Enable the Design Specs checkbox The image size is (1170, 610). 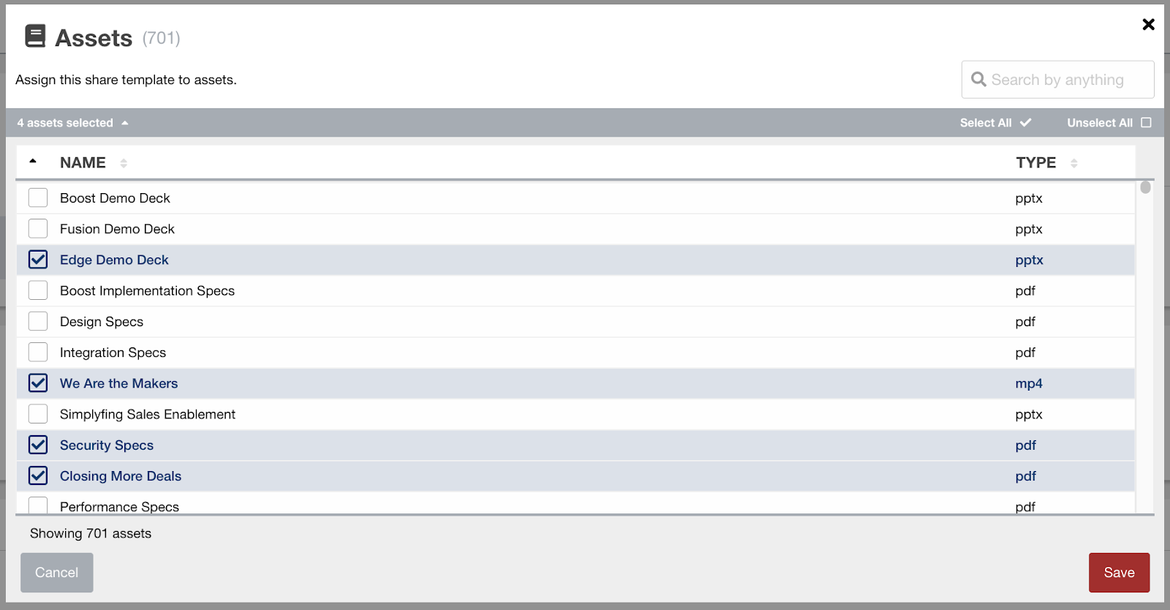(38, 322)
